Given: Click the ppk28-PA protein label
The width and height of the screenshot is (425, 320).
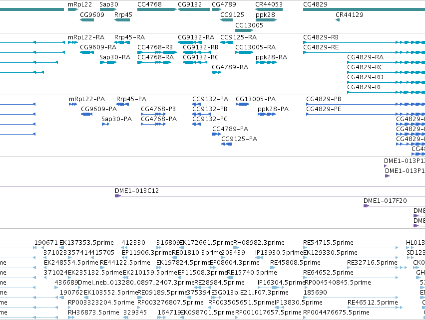Looking at the screenshot, I should (x=273, y=109).
